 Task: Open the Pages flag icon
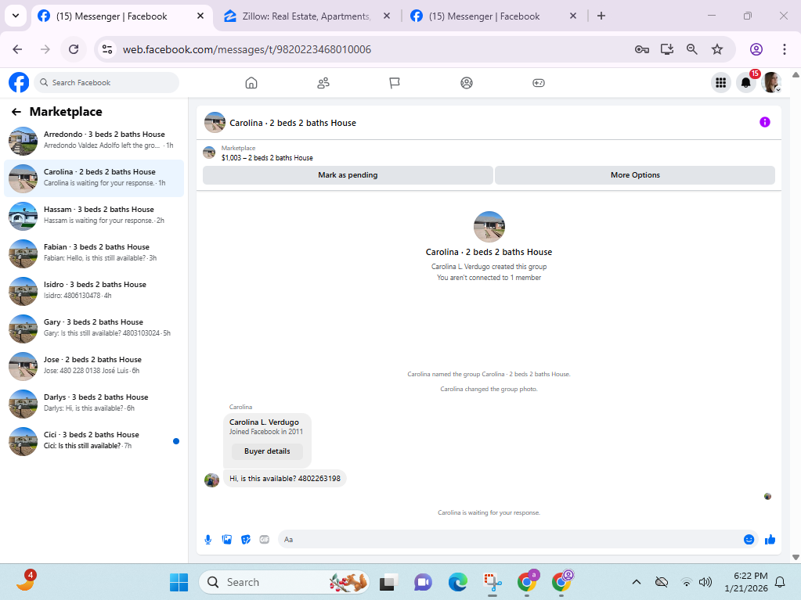[395, 83]
